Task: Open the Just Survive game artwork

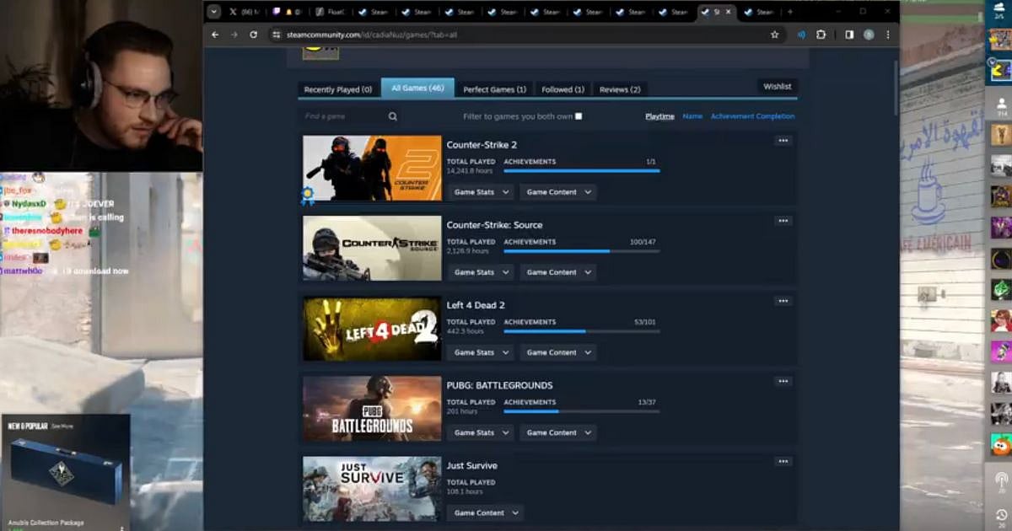Action: [372, 489]
